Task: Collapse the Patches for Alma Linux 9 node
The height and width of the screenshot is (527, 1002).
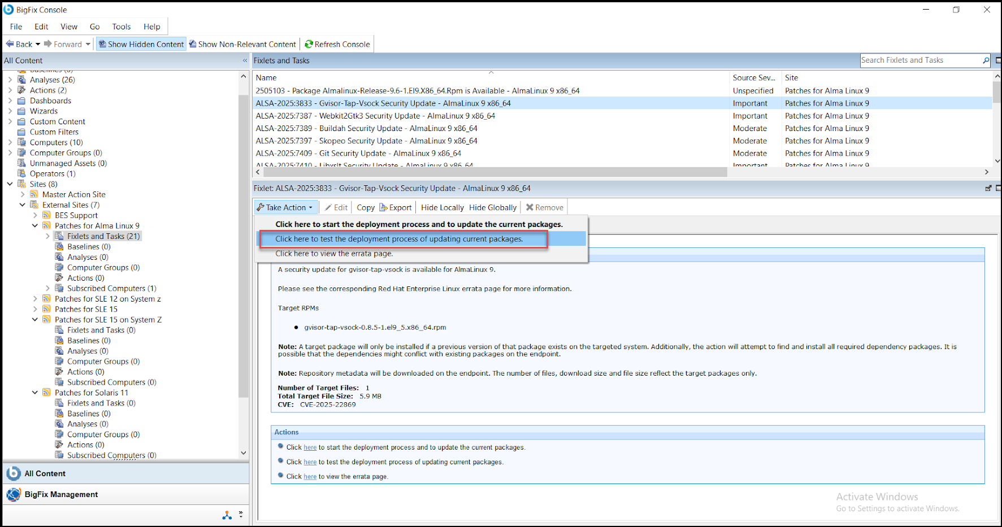Action: point(35,225)
